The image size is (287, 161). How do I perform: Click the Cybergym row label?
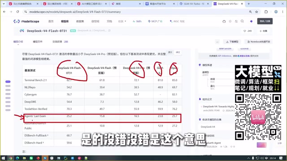point(30,94)
